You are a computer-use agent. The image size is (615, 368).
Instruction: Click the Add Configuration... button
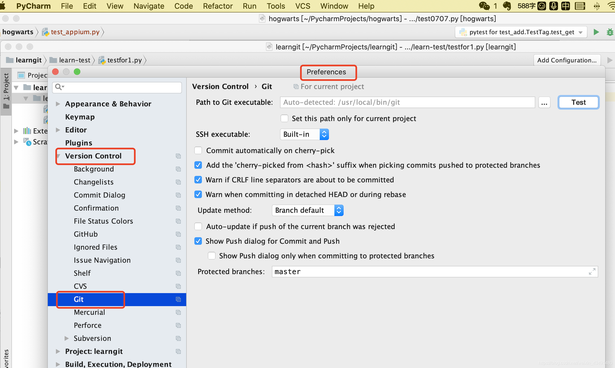point(567,60)
